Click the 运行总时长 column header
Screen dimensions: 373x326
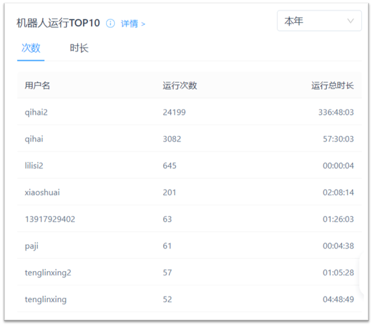click(332, 86)
